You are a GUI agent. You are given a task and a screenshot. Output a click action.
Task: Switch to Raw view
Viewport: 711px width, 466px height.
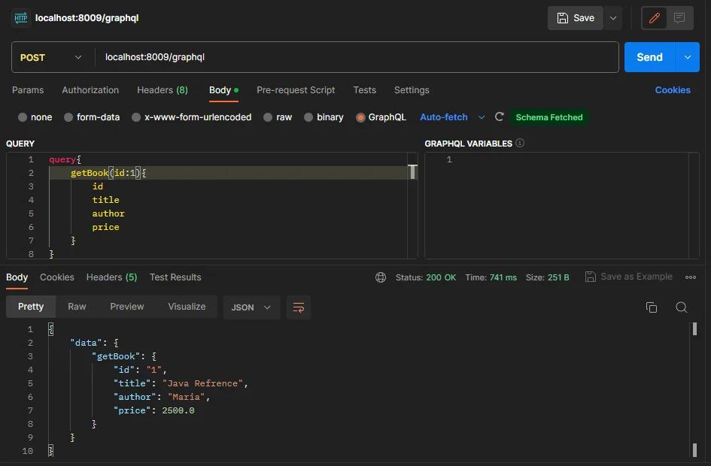tap(77, 307)
